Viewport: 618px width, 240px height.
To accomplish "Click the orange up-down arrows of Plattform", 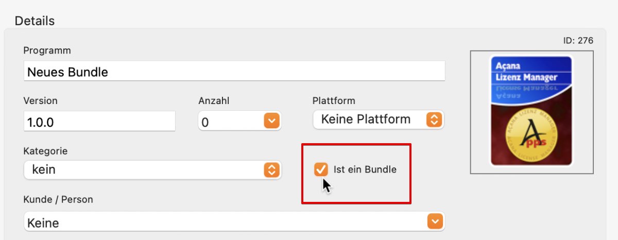I will (x=434, y=120).
